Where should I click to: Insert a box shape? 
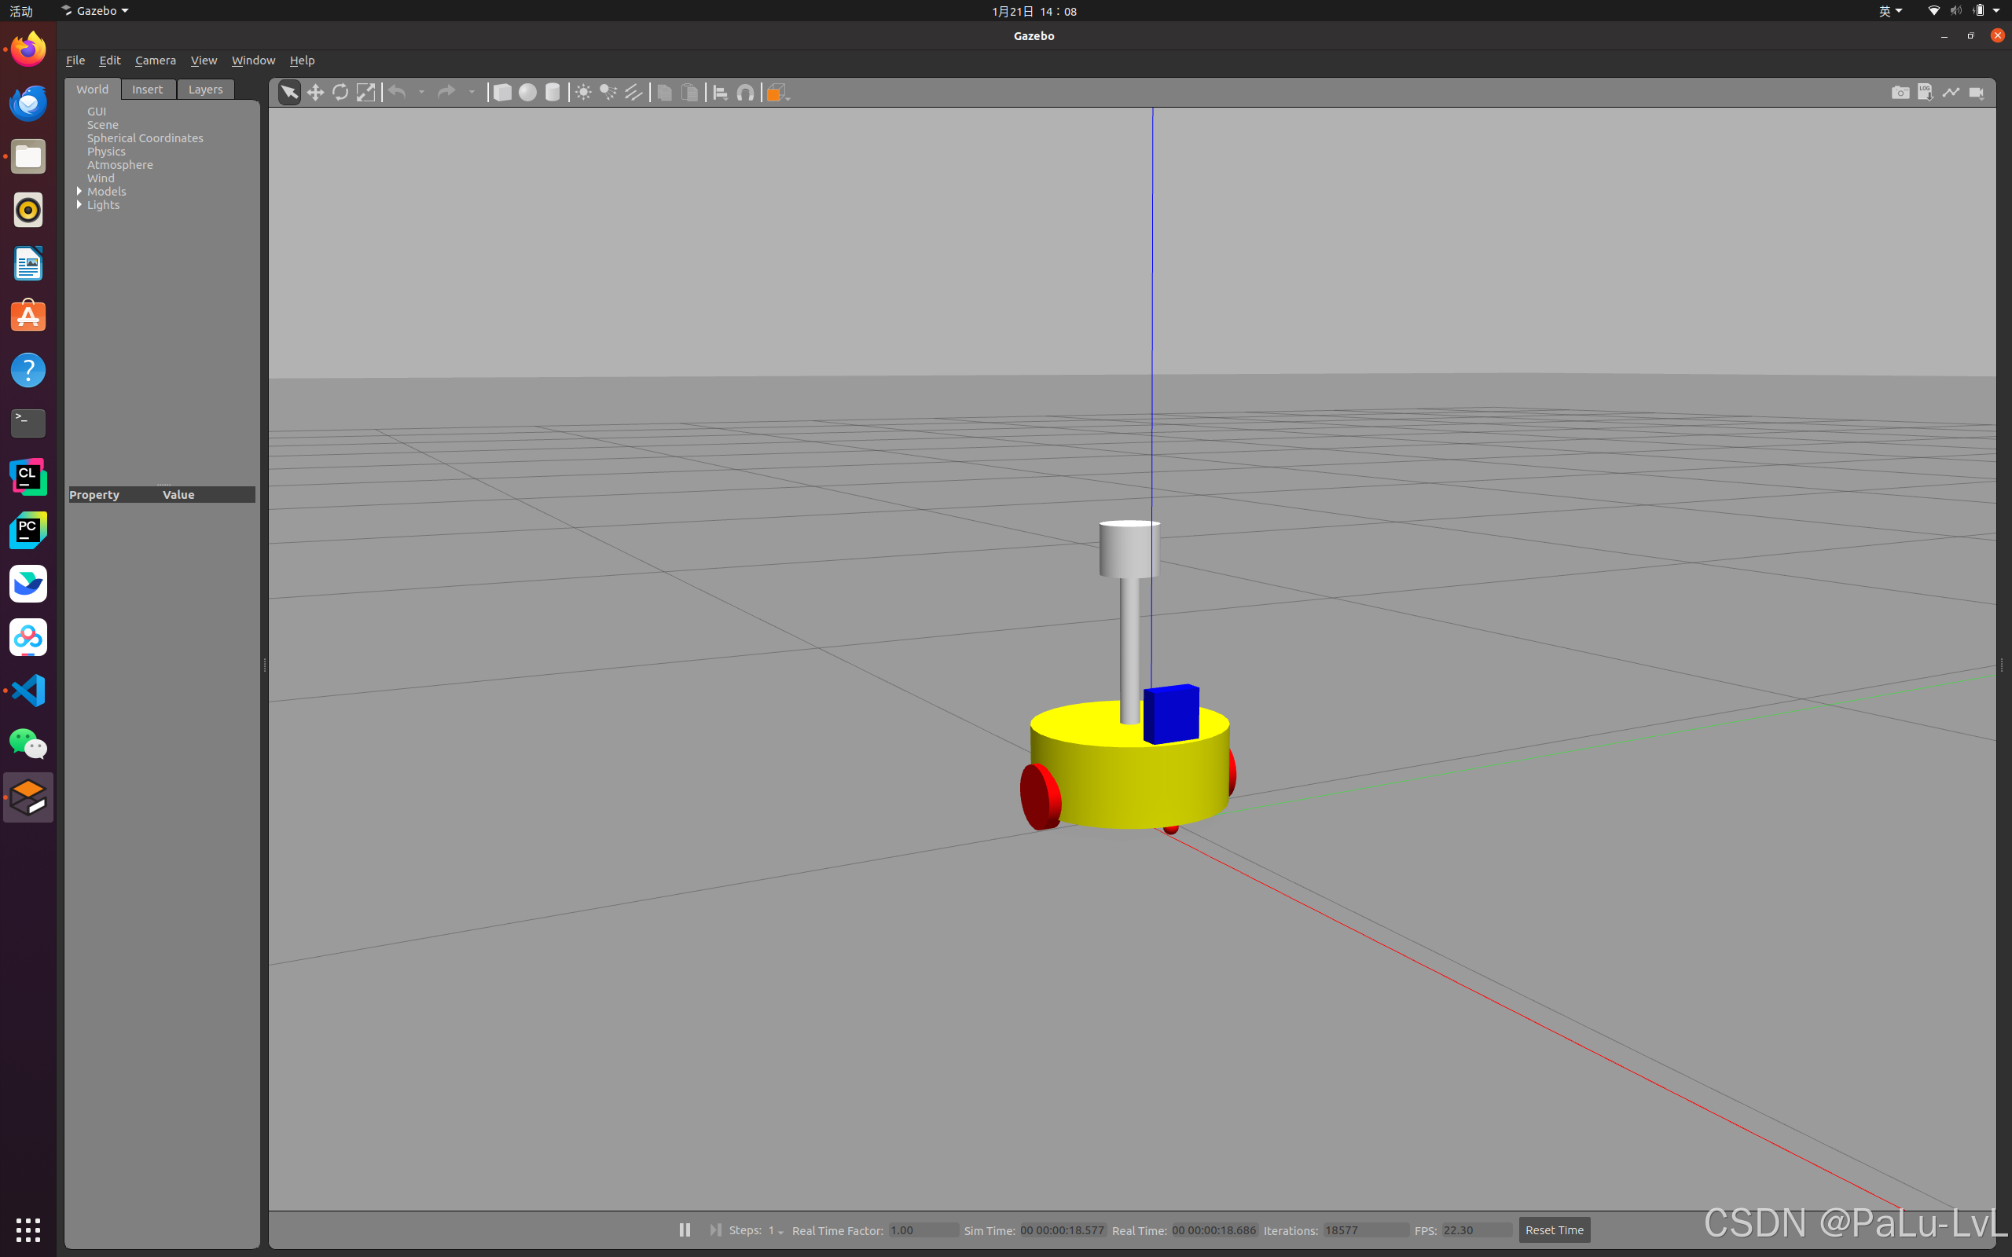click(502, 92)
